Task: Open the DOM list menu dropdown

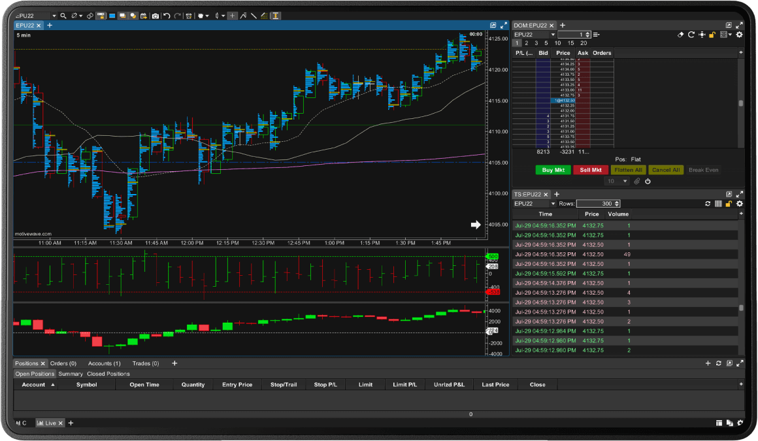Action: pyautogui.click(x=597, y=35)
